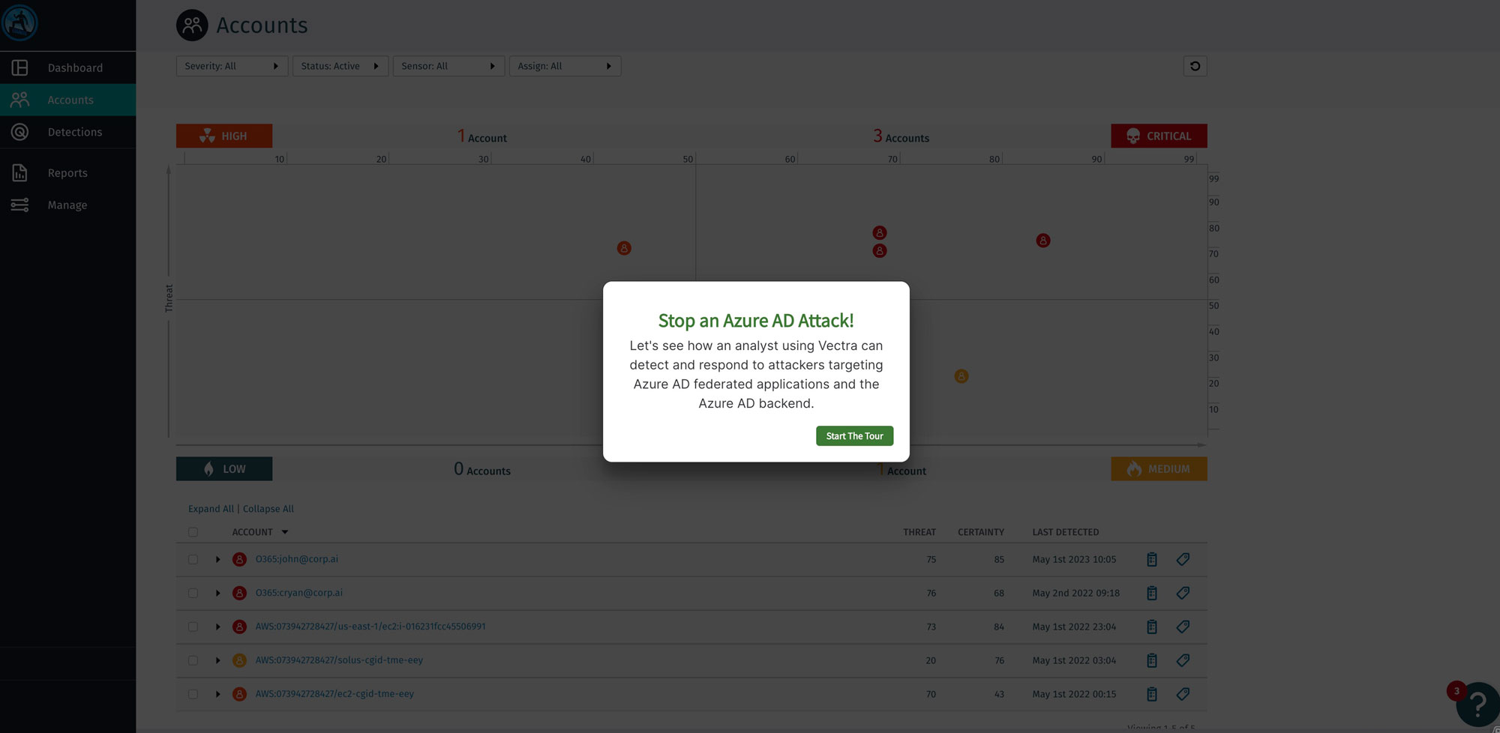The width and height of the screenshot is (1500, 733).
Task: Select Accounts in the sidebar
Action: click(67, 100)
